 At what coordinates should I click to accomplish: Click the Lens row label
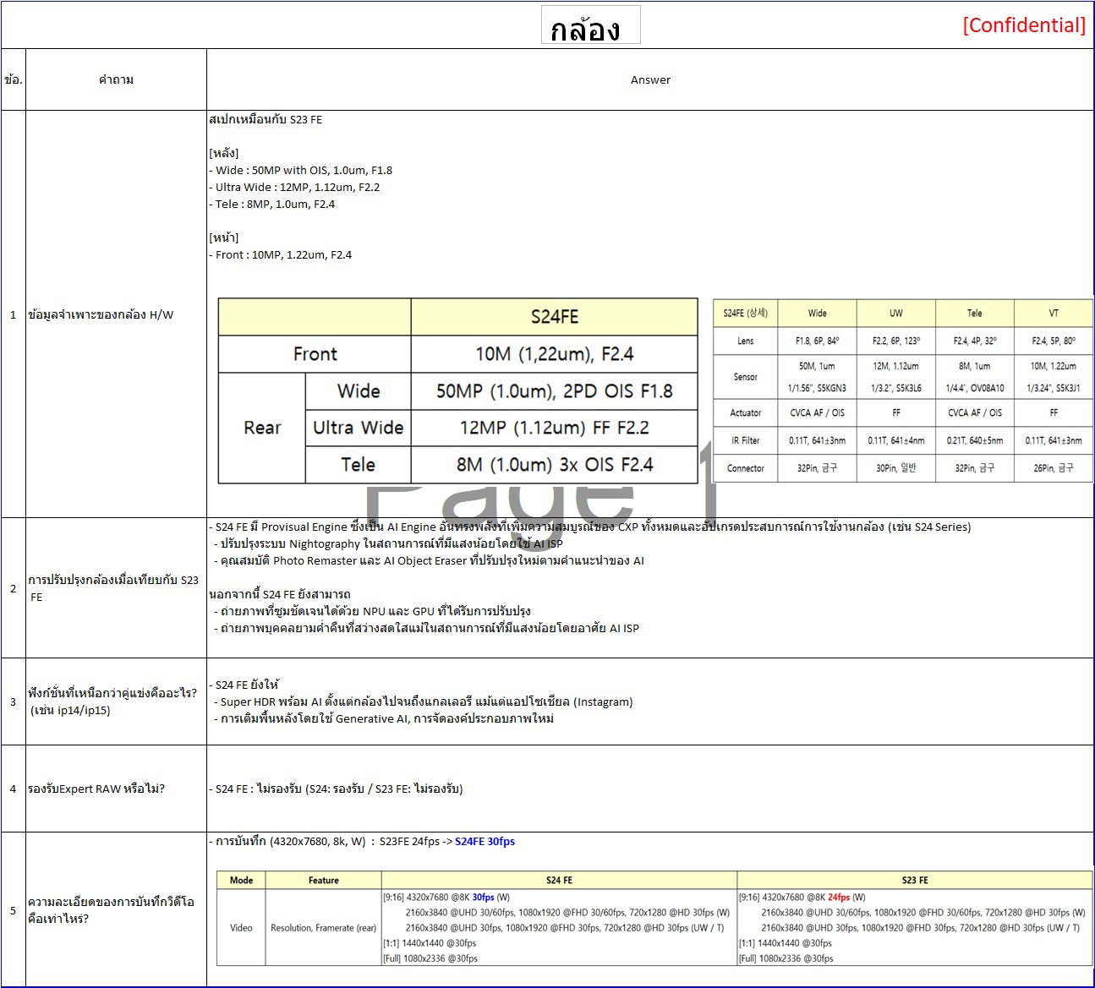tap(746, 341)
